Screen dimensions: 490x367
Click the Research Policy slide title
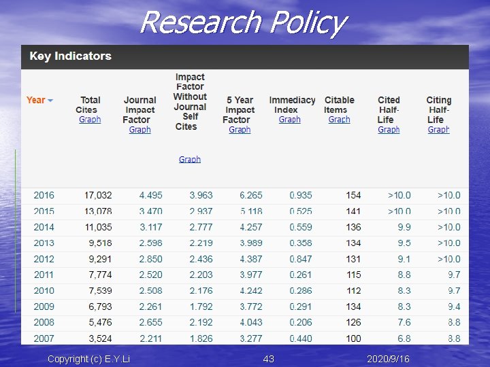click(245, 22)
